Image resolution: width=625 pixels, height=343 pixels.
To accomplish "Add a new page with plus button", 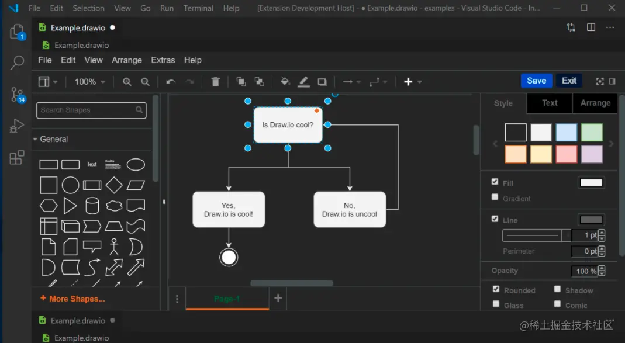I will click(278, 297).
